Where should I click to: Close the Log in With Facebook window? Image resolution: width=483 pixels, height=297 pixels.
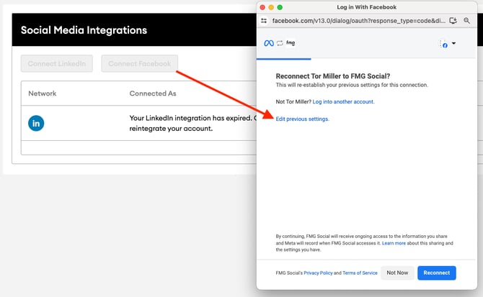coord(262,7)
